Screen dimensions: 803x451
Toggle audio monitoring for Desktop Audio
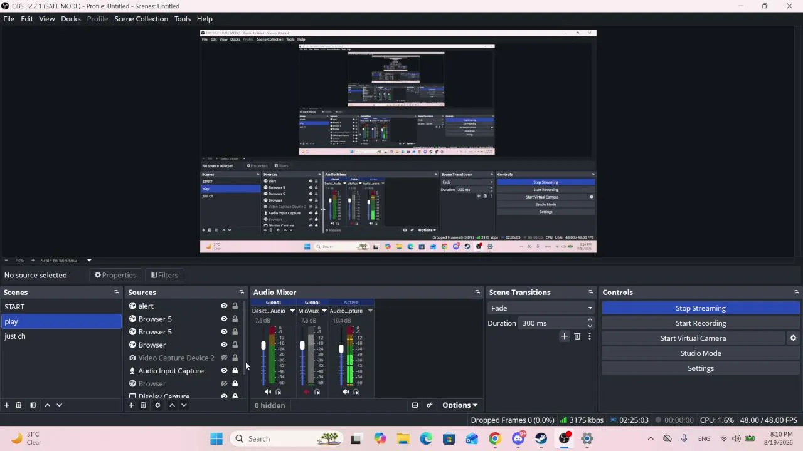tap(279, 392)
